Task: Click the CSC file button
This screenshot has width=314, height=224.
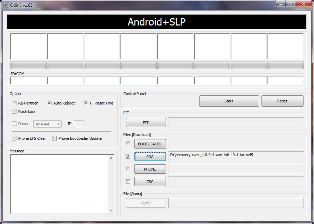Action: (x=150, y=182)
